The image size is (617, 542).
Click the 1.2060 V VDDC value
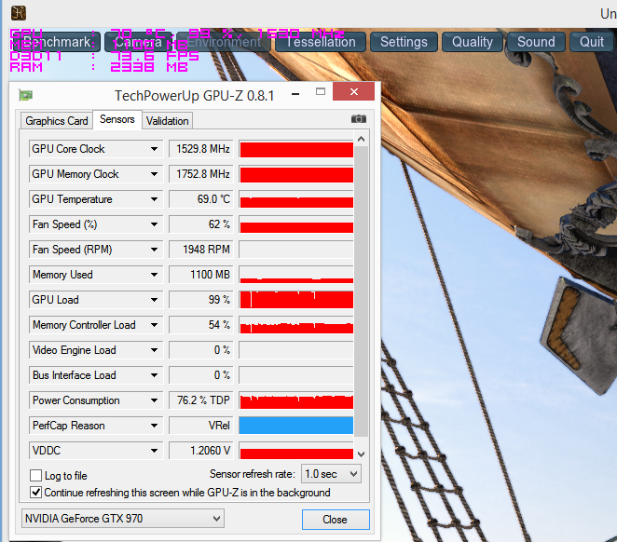tap(201, 451)
